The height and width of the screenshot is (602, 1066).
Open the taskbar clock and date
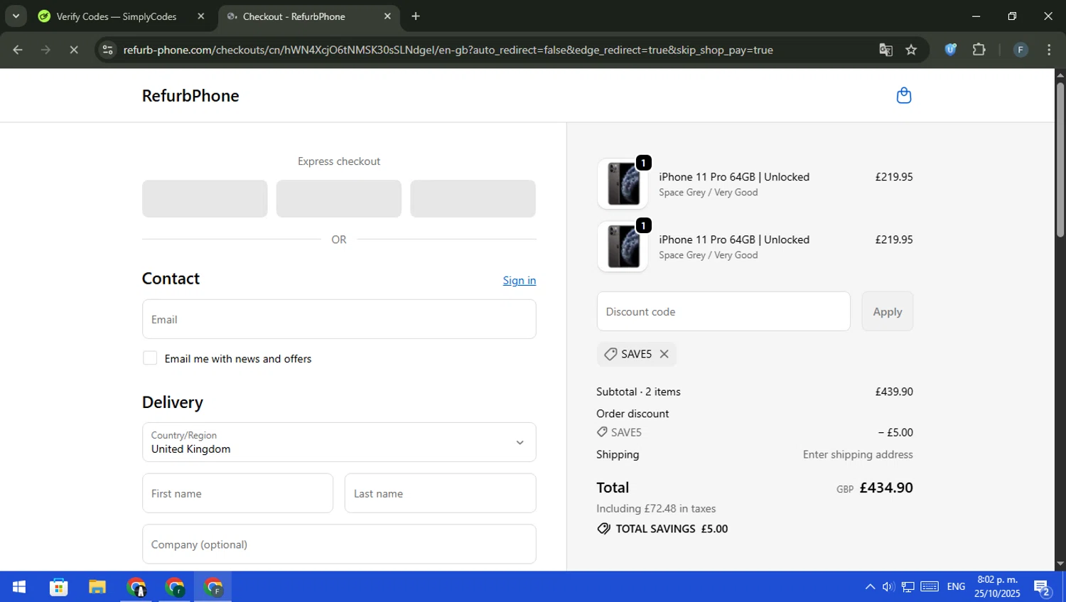pos(997,587)
